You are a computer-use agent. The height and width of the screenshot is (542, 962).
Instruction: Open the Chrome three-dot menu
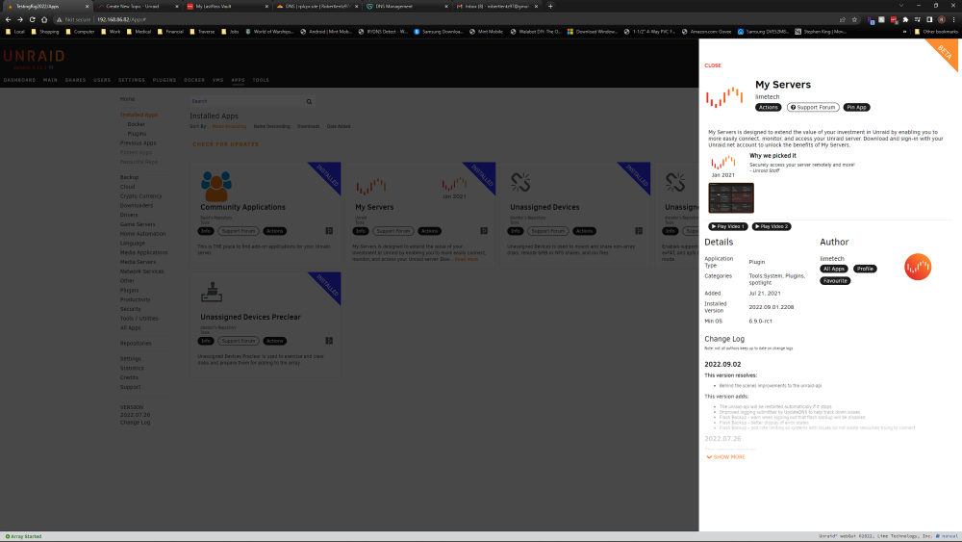[954, 19]
